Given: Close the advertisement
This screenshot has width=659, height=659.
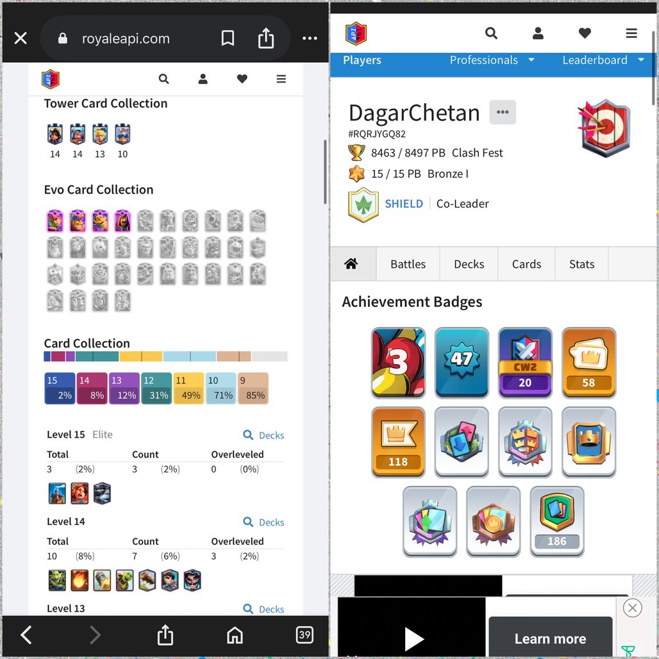Looking at the screenshot, I should pos(632,608).
